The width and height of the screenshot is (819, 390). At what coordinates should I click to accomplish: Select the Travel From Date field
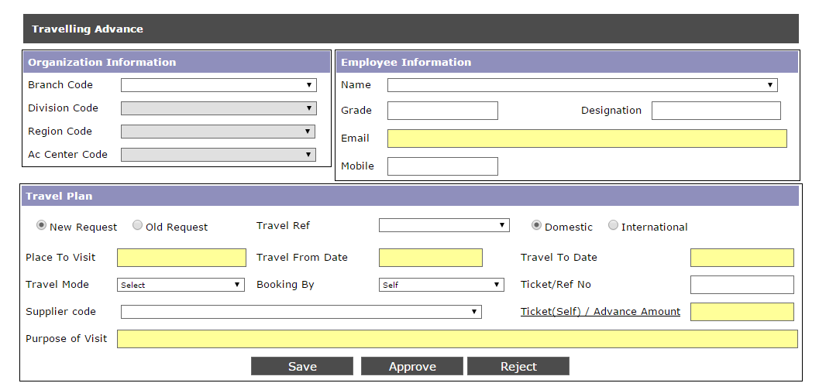click(430, 258)
